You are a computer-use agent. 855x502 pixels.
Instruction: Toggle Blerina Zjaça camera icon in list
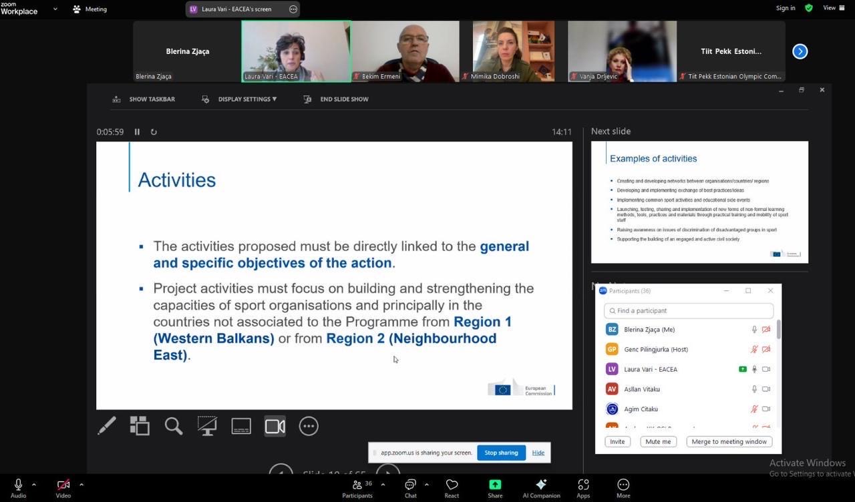pyautogui.click(x=766, y=330)
